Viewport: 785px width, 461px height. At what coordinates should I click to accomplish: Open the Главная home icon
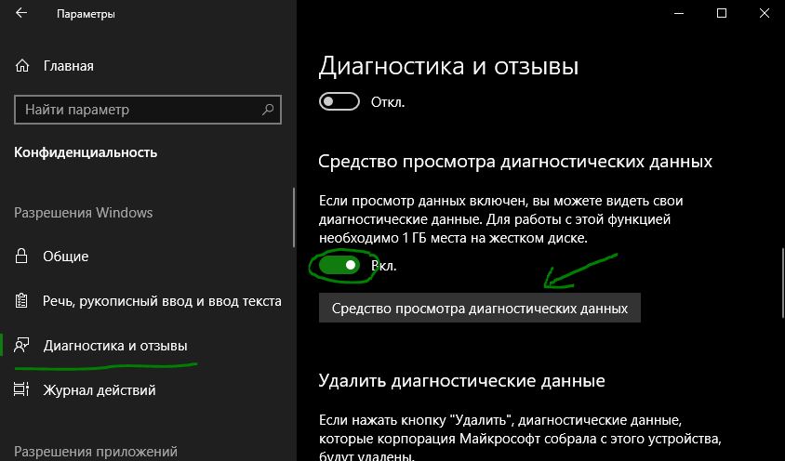(x=22, y=66)
